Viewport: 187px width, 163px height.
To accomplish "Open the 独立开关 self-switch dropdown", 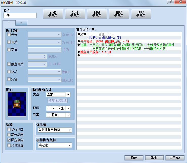I will click(37, 64).
